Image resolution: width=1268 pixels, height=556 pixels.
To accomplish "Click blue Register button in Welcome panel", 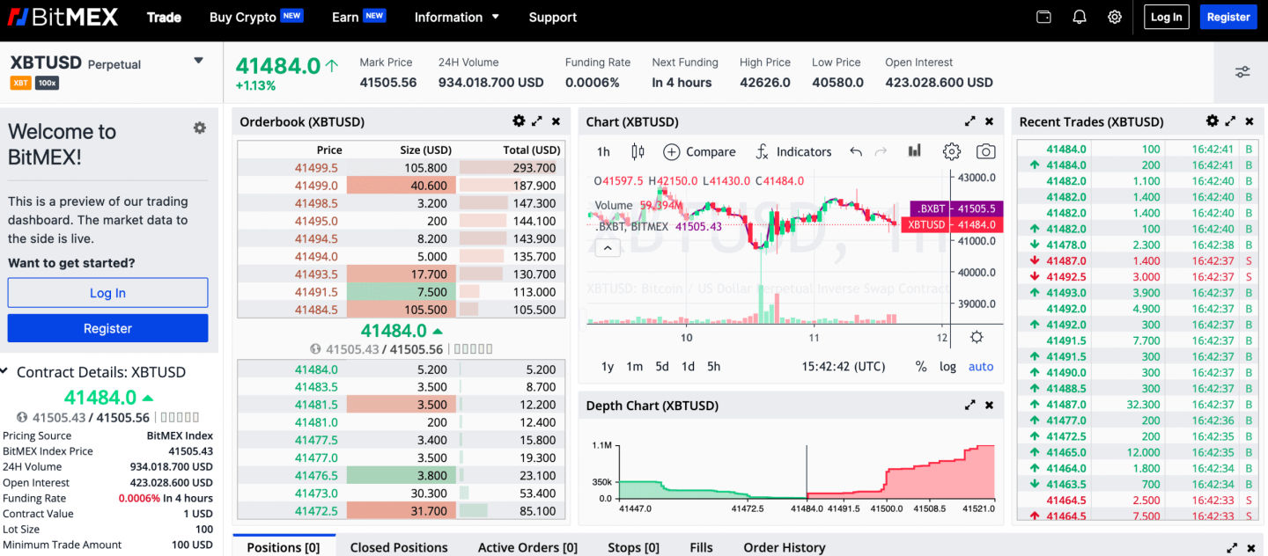I will [107, 328].
